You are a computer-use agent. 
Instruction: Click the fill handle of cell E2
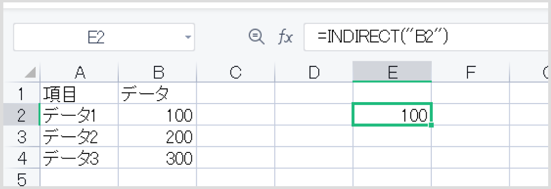point(431,125)
